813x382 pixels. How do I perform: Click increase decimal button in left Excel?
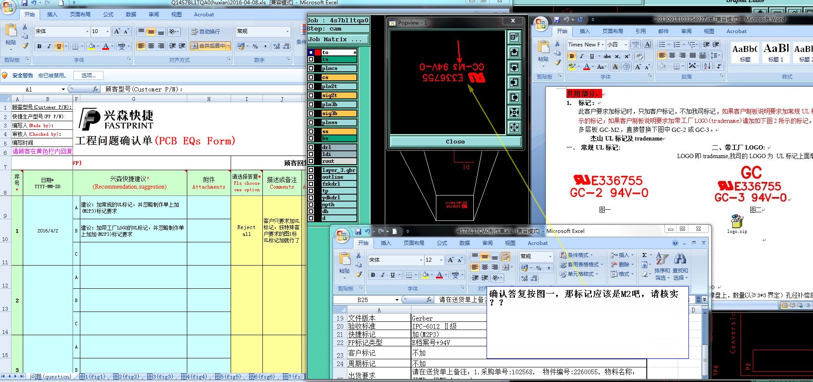pyautogui.click(x=276, y=46)
